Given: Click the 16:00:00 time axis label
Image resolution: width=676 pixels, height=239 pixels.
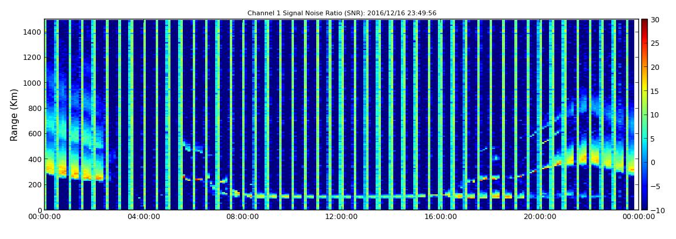Looking at the screenshot, I should click(x=440, y=217).
